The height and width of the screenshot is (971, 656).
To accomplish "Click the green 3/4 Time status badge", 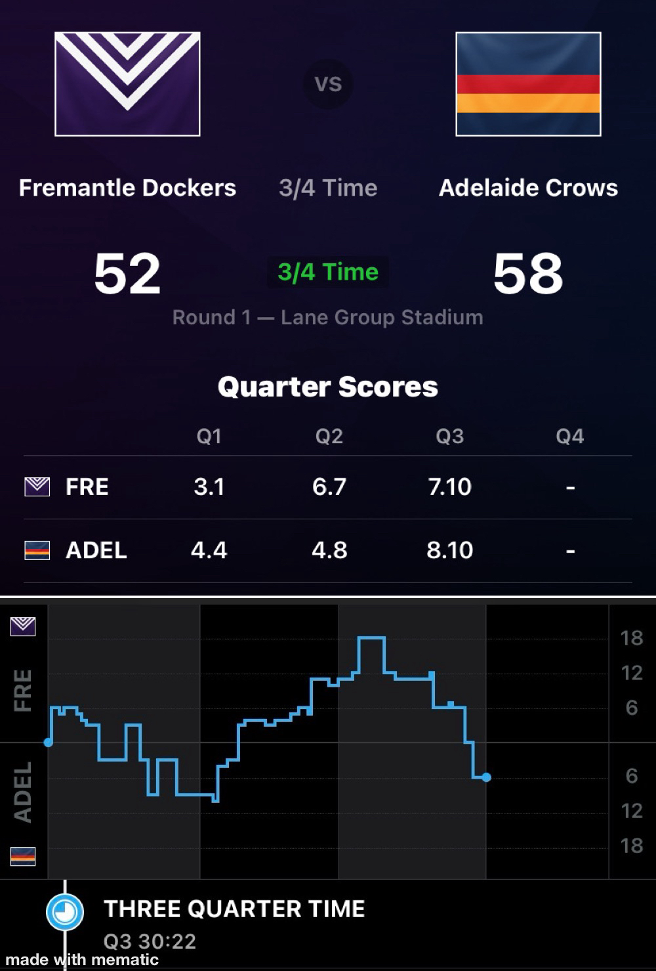I will tap(327, 272).
